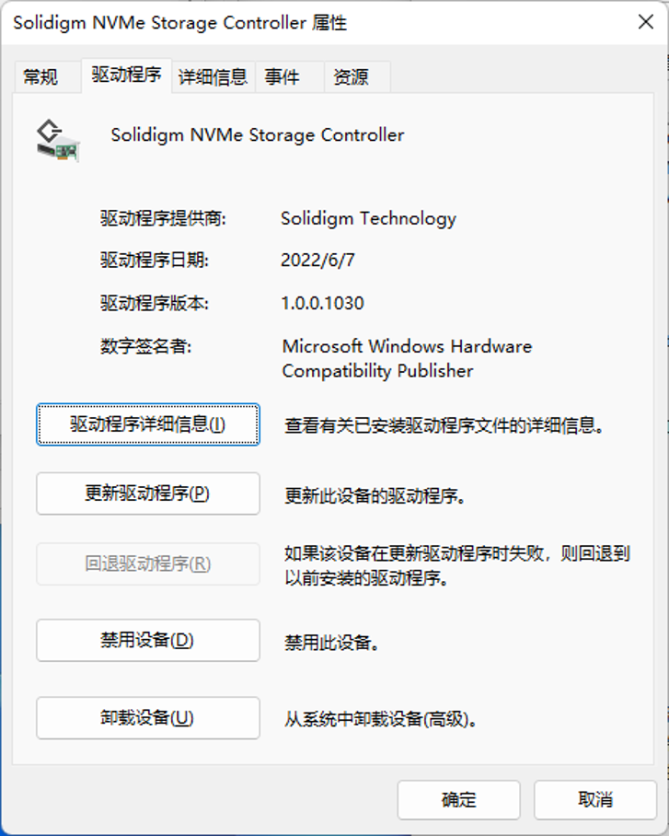Switch to the 常规 tab
This screenshot has height=836, width=669.
[40, 77]
